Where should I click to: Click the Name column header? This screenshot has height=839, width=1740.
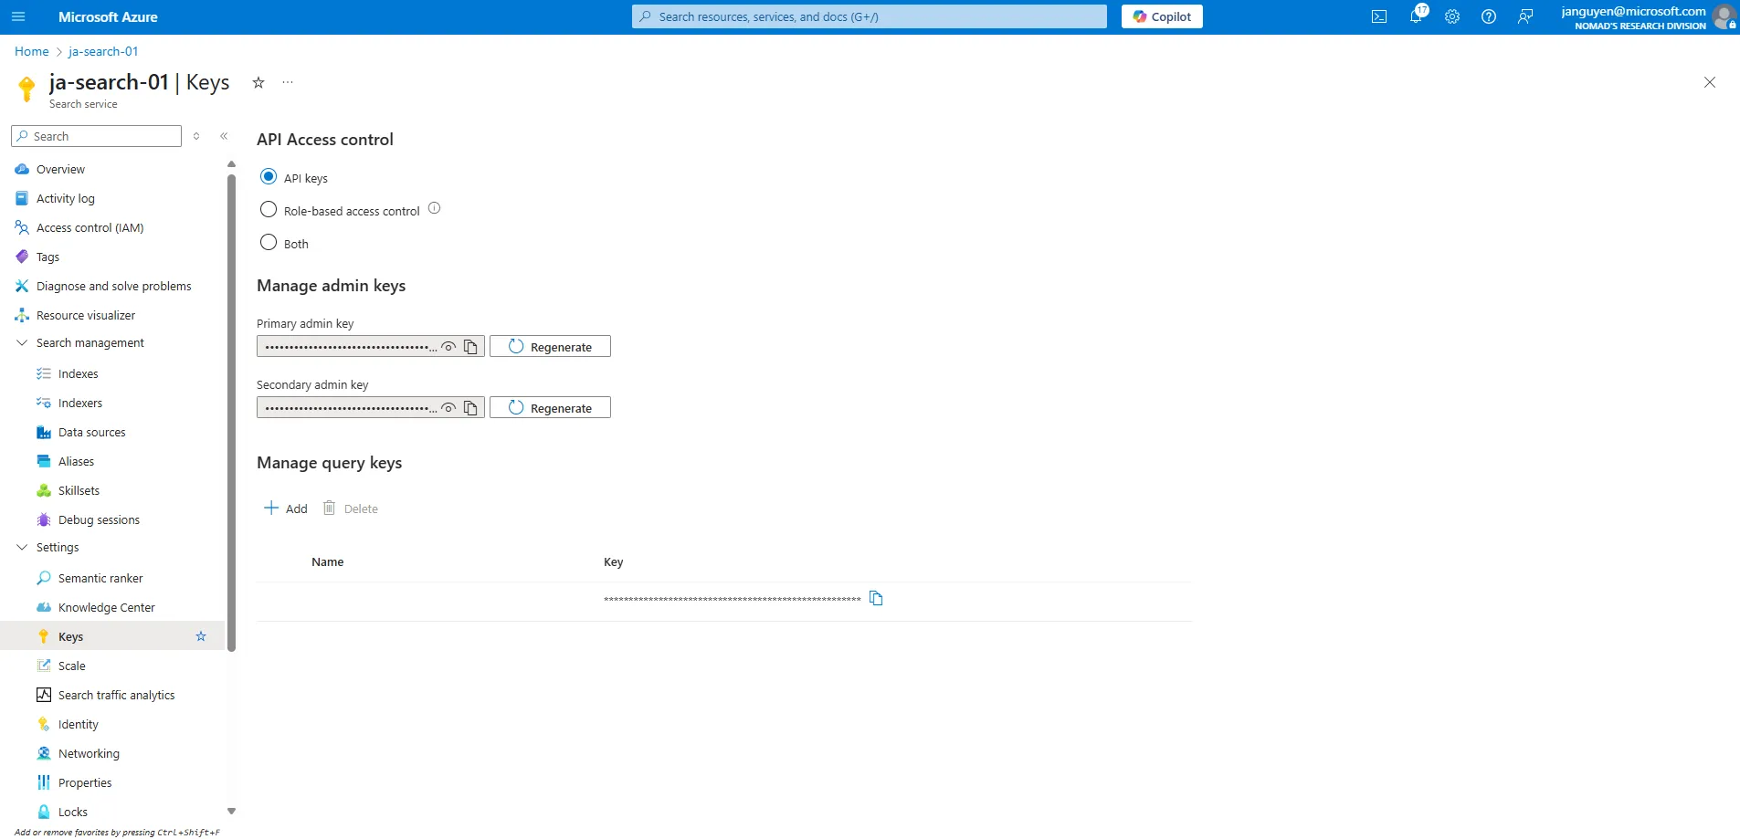[327, 561]
